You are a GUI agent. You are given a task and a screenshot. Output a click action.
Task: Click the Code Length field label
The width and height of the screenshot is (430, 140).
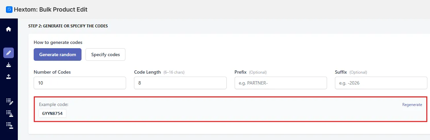[147, 72]
